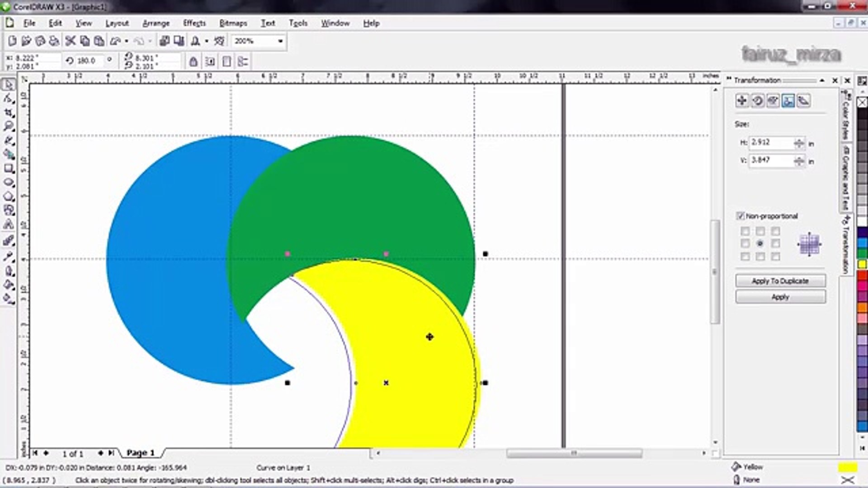
Task: Click the lock ratio padlock icon
Action: coord(193,61)
